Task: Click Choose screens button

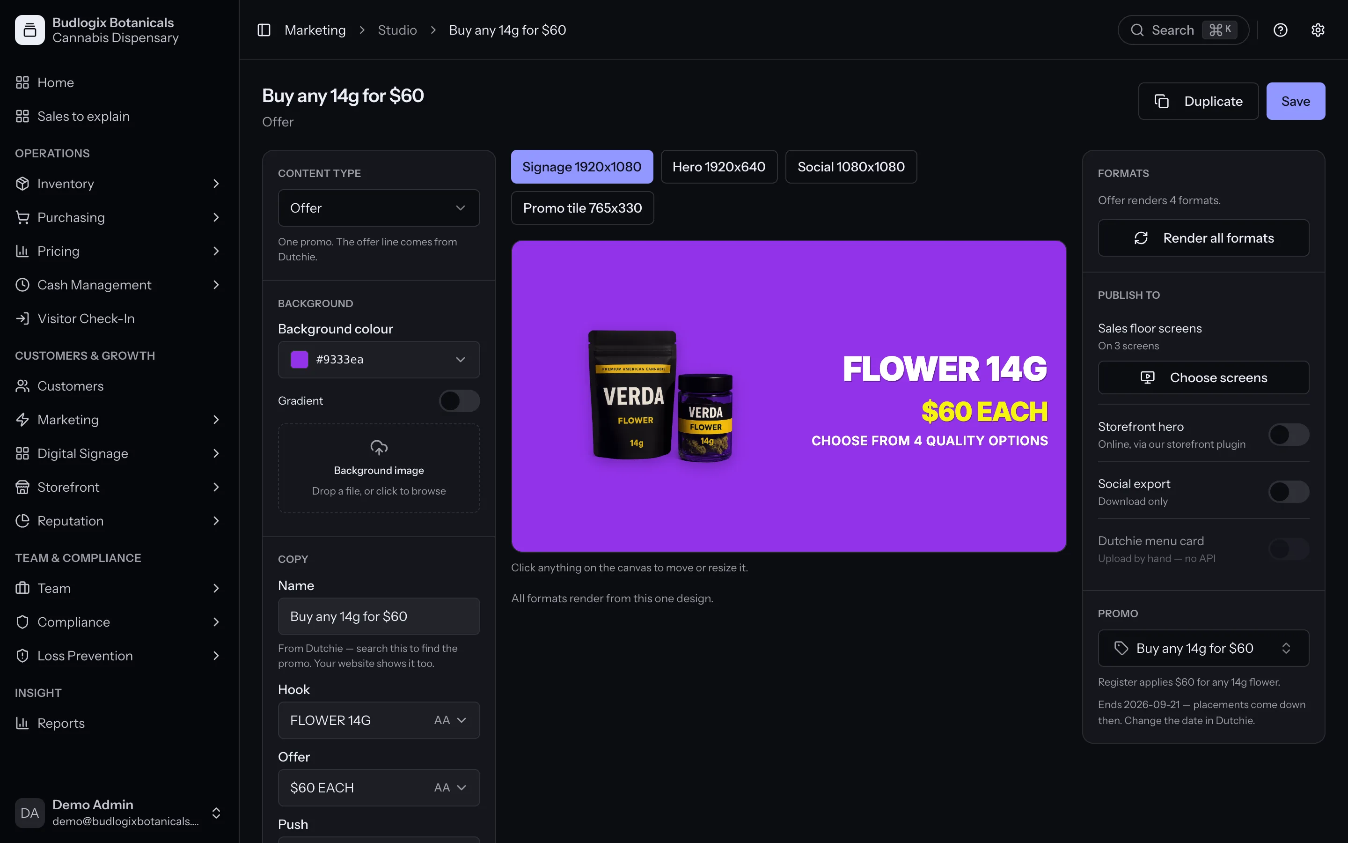Action: (x=1203, y=377)
